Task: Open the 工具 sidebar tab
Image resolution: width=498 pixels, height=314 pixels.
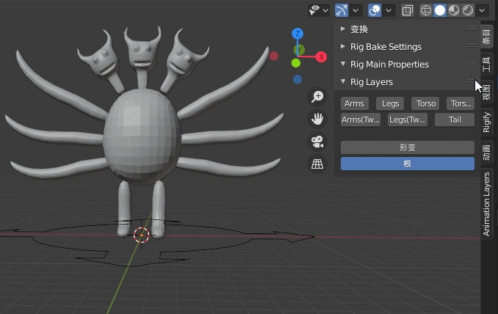Action: click(x=486, y=65)
